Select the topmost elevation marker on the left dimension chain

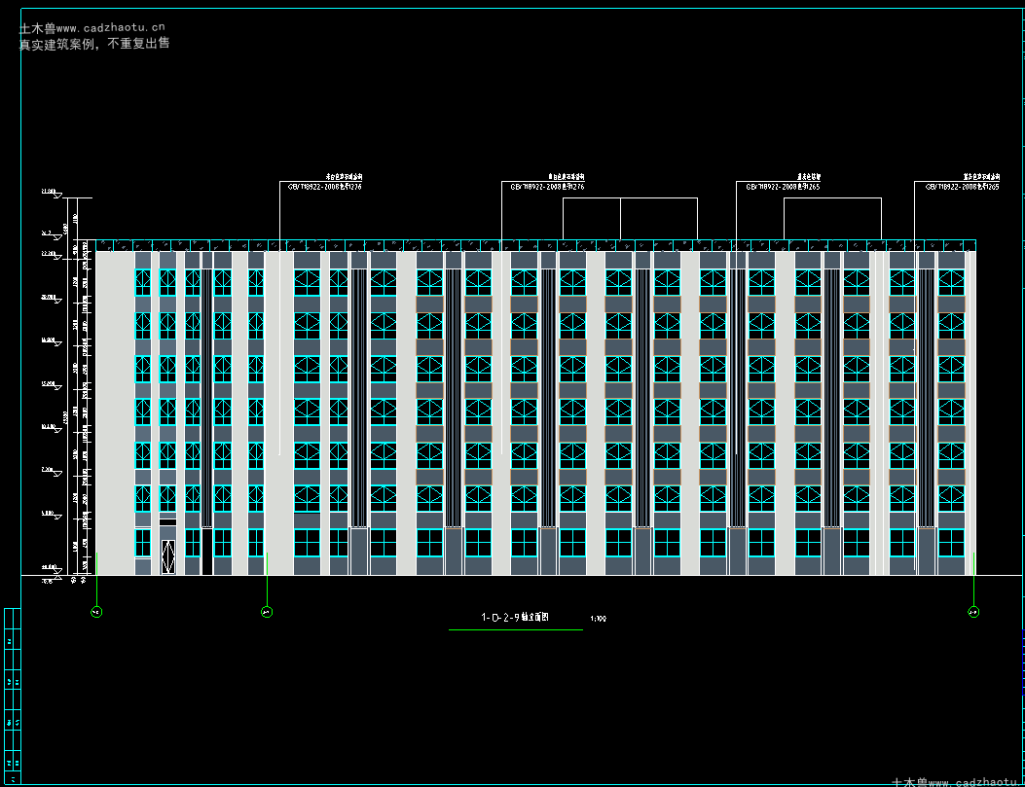click(x=51, y=193)
